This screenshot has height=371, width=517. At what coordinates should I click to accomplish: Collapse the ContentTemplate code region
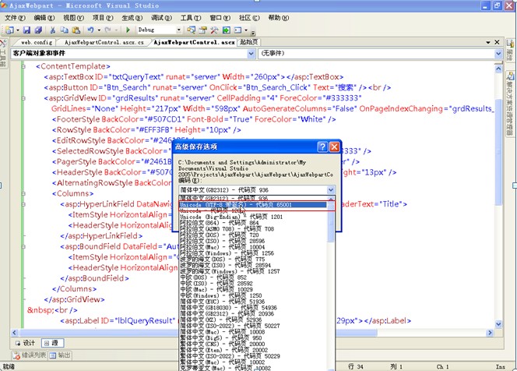23,66
